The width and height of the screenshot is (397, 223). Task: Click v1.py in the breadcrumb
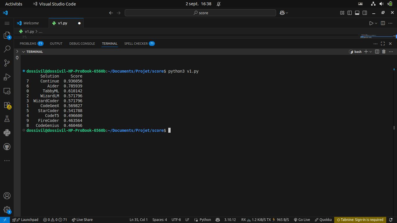point(29,31)
